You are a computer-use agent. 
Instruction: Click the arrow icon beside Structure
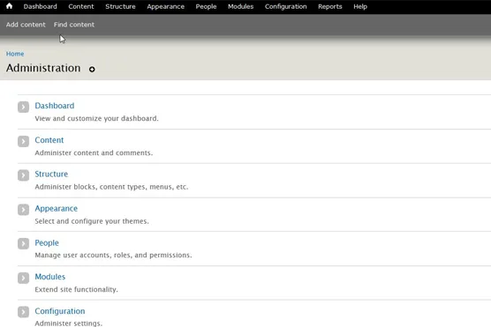click(x=23, y=175)
